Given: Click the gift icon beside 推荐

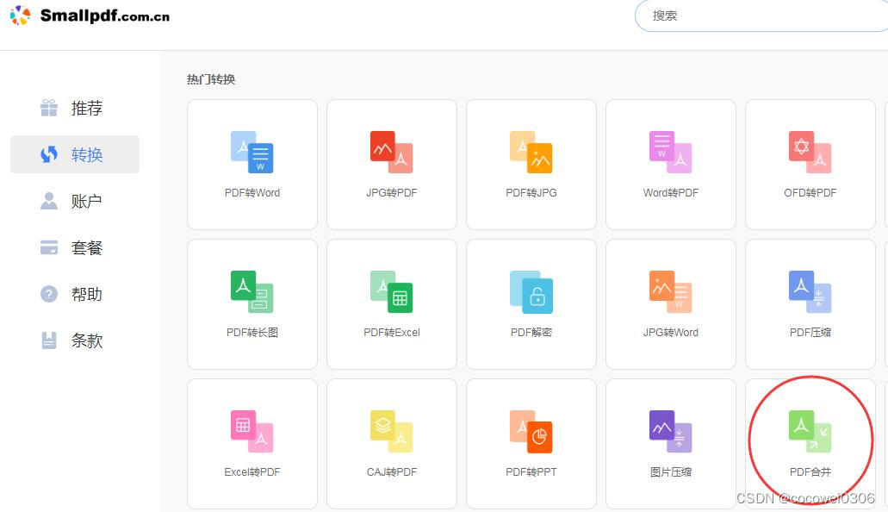Looking at the screenshot, I should (x=49, y=108).
